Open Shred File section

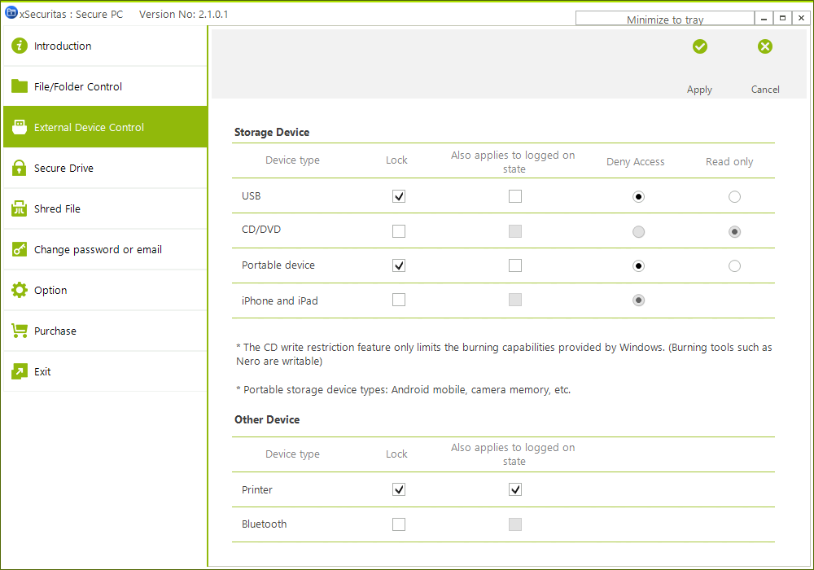[x=105, y=208]
